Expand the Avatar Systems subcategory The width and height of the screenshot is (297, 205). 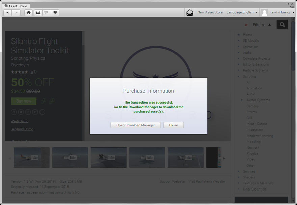click(242, 100)
